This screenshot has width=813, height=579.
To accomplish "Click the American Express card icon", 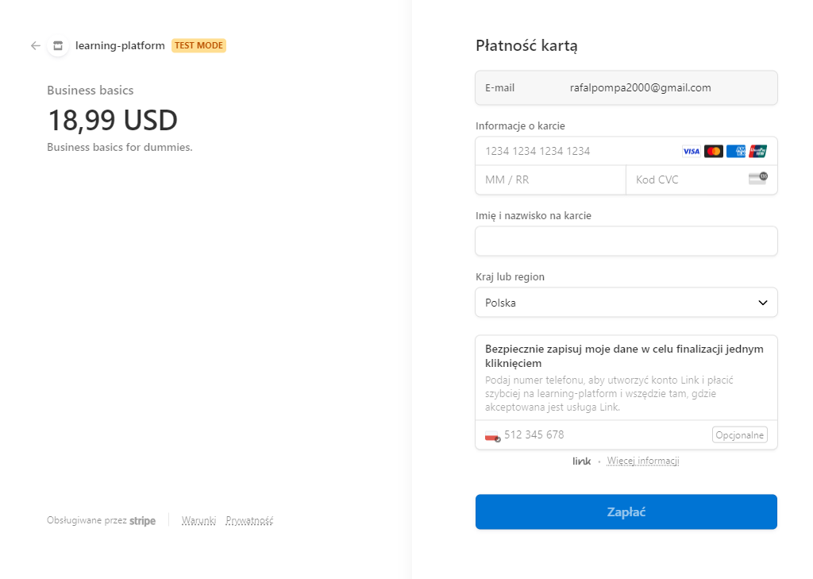I will pos(735,151).
